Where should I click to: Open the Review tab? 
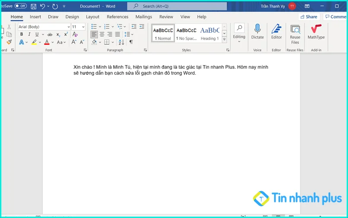coord(166,17)
